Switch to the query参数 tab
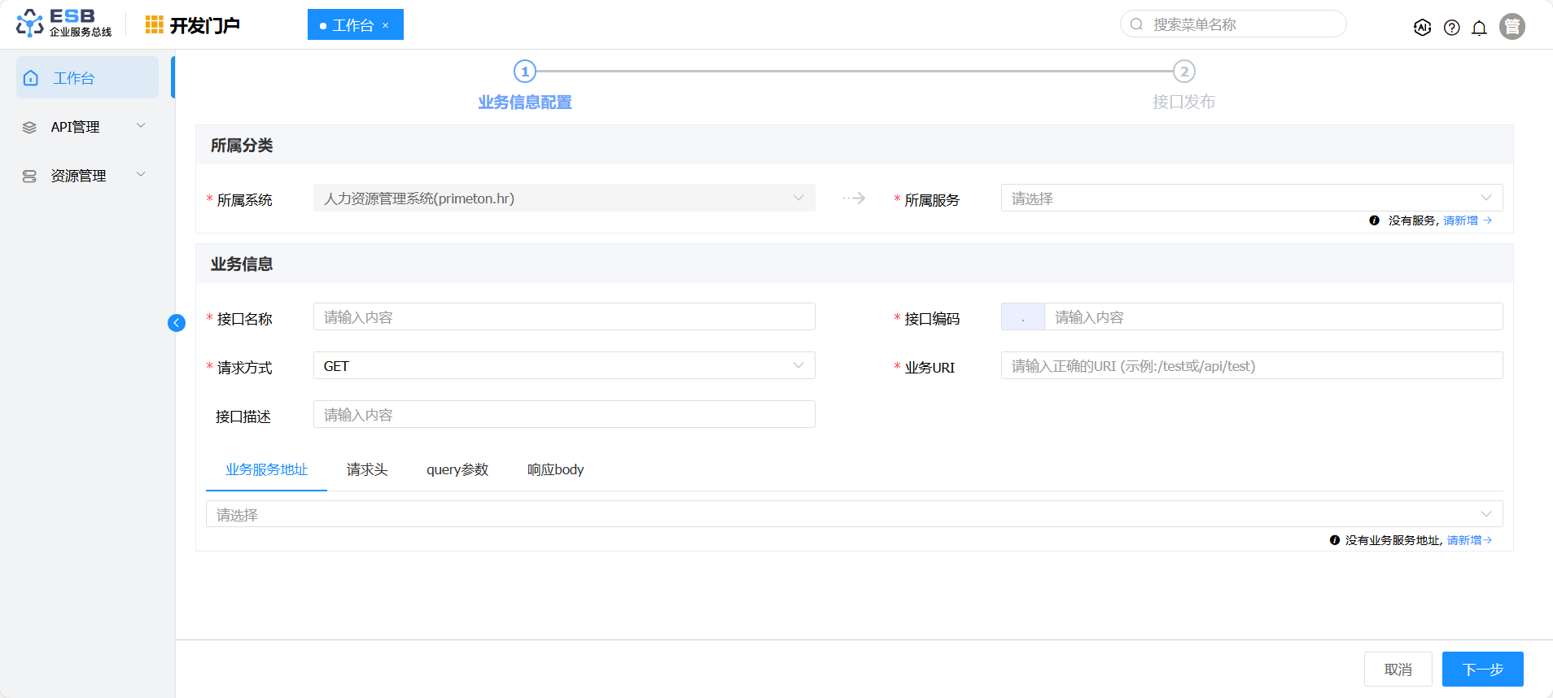1553x698 pixels. 457,469
